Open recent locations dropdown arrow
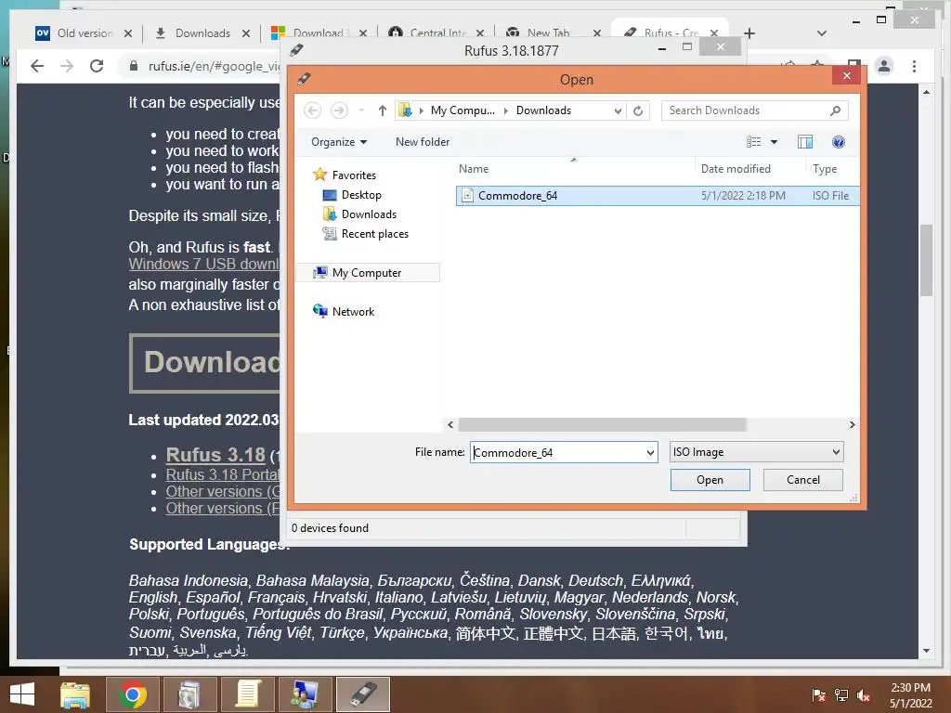Image resolution: width=951 pixels, height=713 pixels. (x=361, y=110)
